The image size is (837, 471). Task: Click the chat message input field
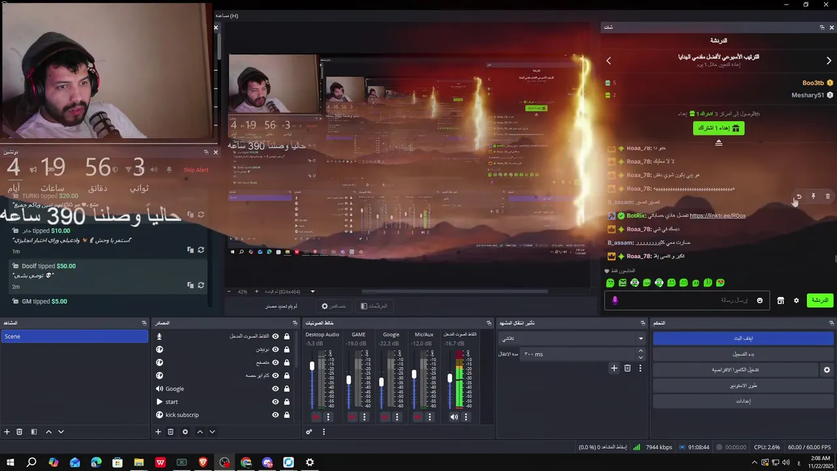(685, 300)
